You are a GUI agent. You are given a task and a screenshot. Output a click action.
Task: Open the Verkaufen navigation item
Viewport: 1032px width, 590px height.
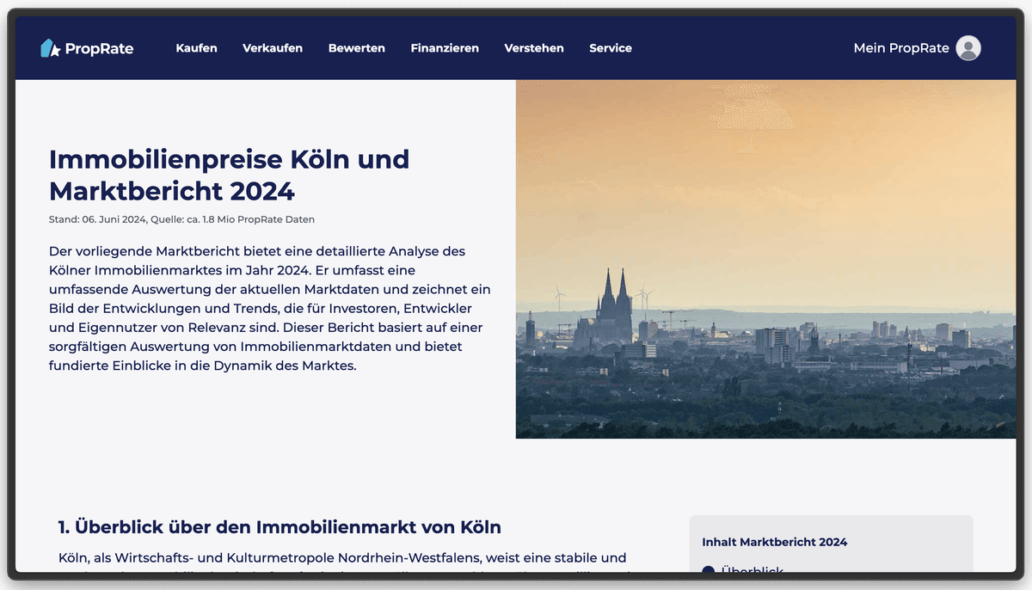(x=273, y=48)
